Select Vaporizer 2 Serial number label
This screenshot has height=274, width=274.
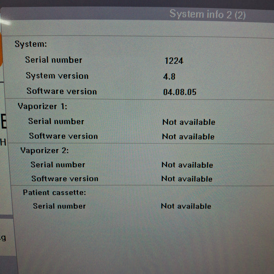click(x=58, y=165)
